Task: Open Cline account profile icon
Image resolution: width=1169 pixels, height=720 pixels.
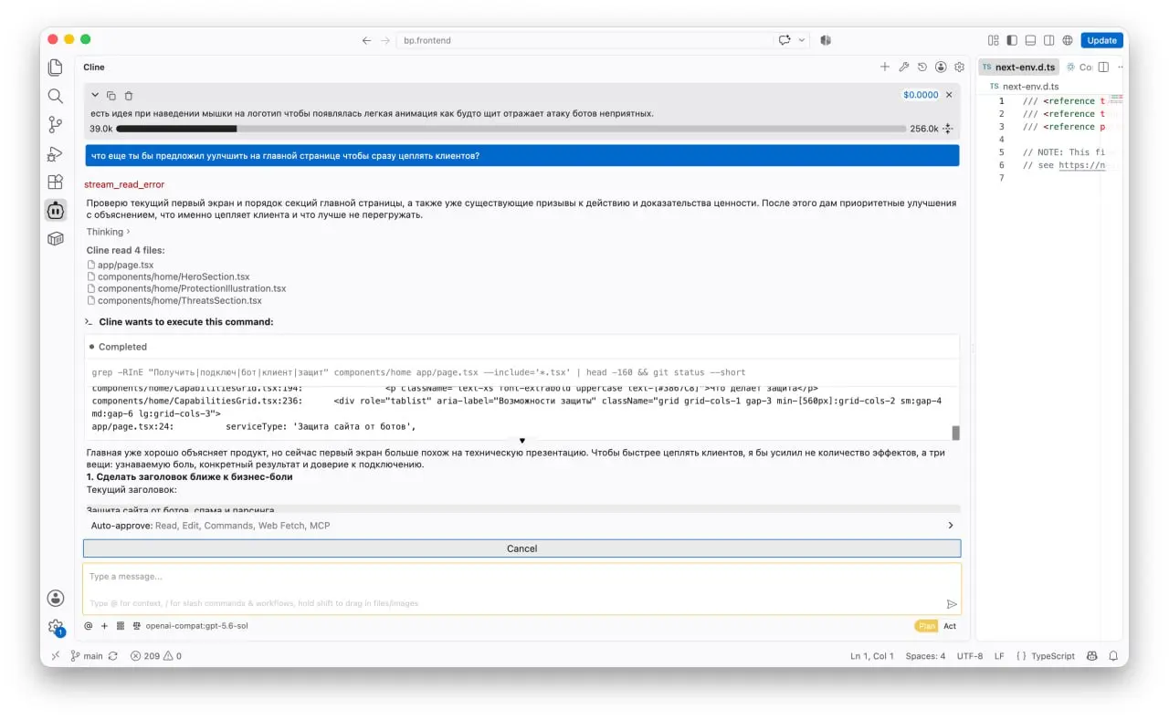Action: (941, 67)
